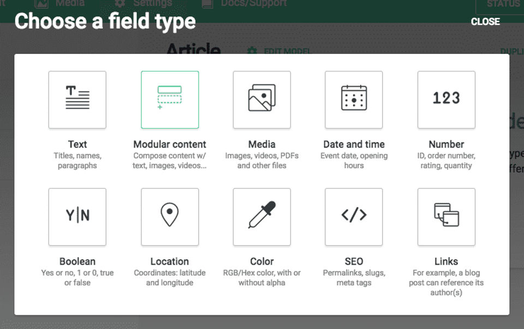This screenshot has height=329, width=524.
Task: Close the field type chooser
Action: point(485,22)
